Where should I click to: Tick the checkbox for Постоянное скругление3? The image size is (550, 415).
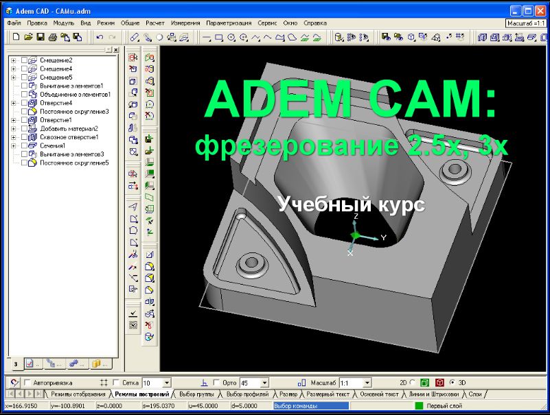(24, 111)
